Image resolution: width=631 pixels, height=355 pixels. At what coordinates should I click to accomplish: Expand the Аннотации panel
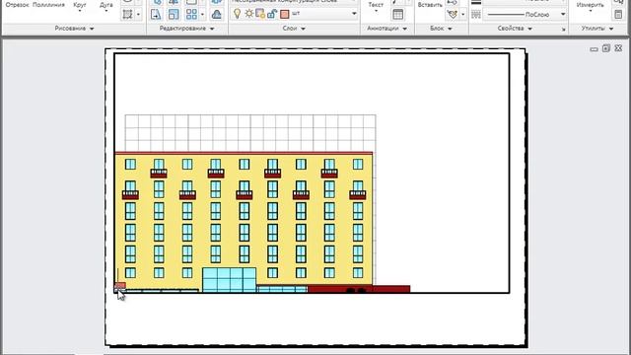[x=386, y=29]
